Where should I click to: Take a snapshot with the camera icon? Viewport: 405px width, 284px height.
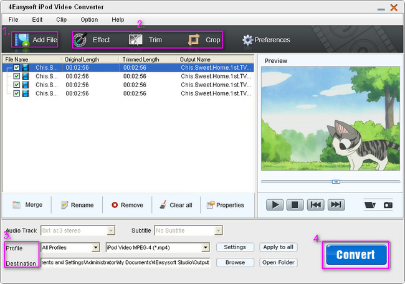[388, 205]
